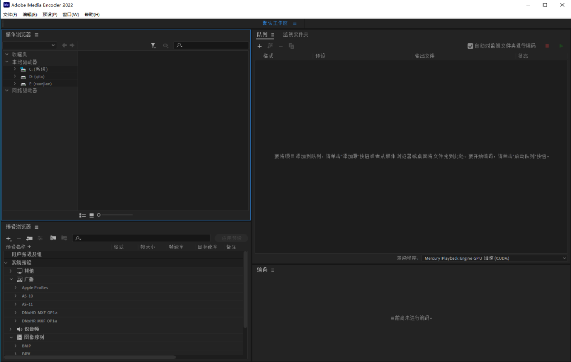Collapse the 本地驱动器 local drives node
571x362 pixels.
coord(7,62)
